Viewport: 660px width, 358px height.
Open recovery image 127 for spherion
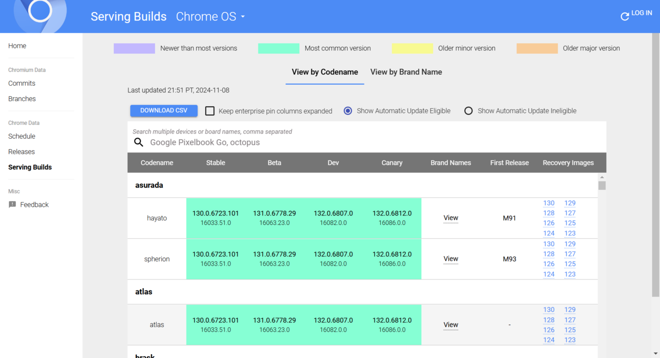570,254
